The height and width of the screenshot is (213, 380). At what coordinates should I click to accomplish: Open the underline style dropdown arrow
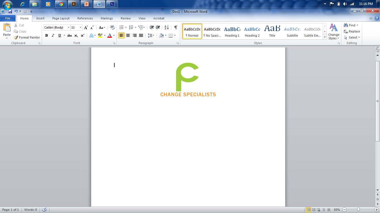coord(64,35)
